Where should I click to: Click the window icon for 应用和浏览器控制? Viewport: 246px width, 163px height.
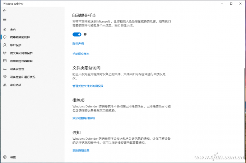(5, 61)
